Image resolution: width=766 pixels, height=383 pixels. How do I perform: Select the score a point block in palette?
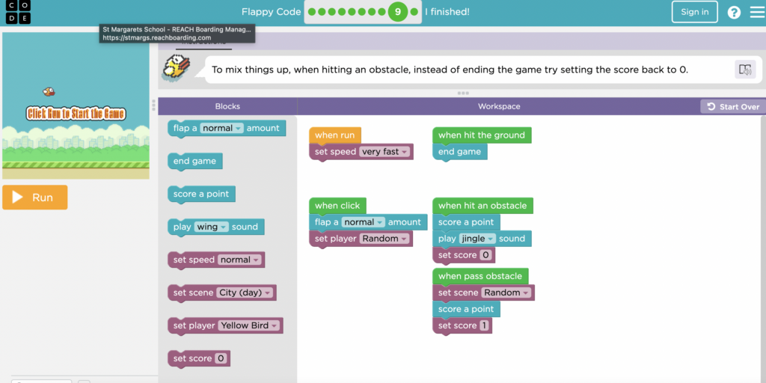200,194
